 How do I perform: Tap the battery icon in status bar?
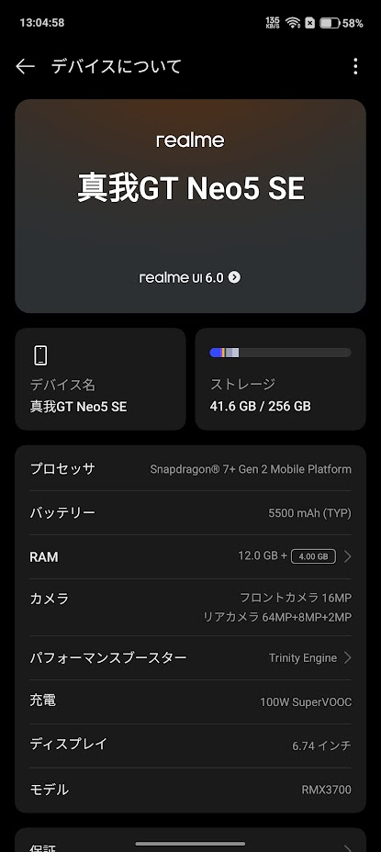[330, 23]
